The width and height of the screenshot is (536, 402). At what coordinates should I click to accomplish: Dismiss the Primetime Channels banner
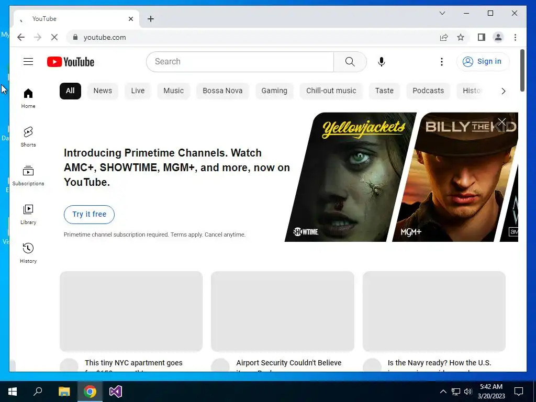pos(502,121)
